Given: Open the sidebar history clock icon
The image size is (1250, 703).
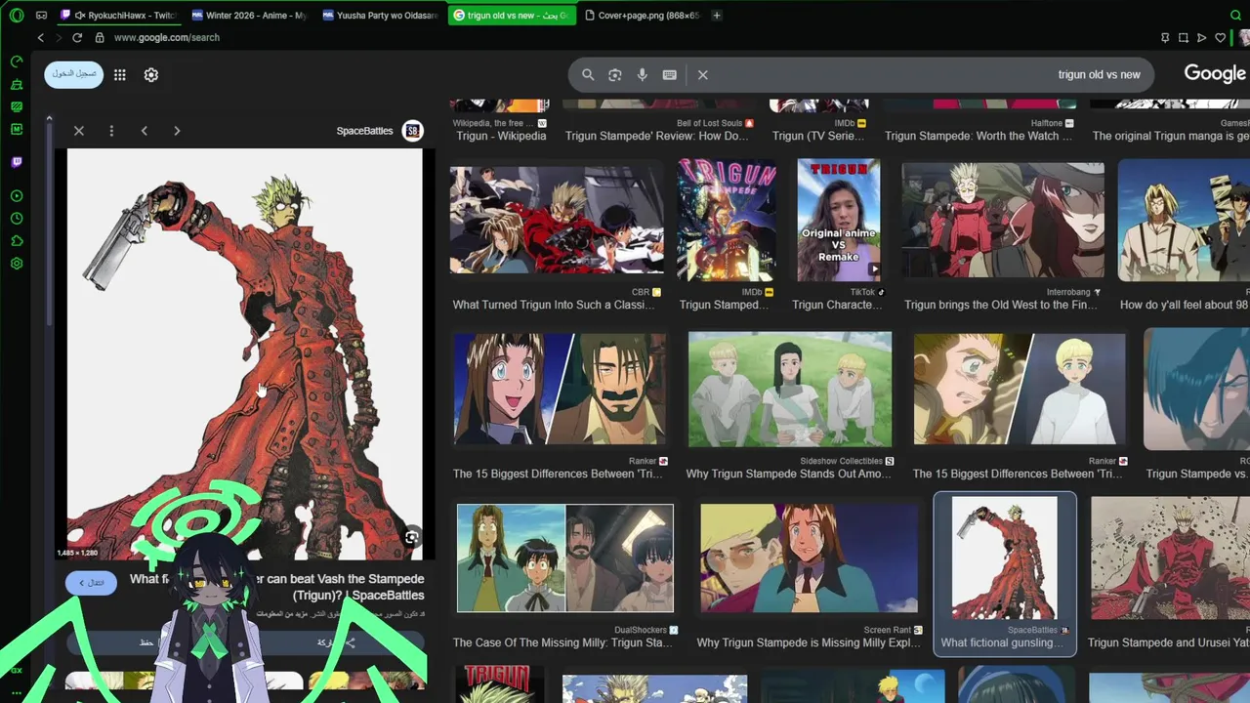Looking at the screenshot, I should [17, 219].
